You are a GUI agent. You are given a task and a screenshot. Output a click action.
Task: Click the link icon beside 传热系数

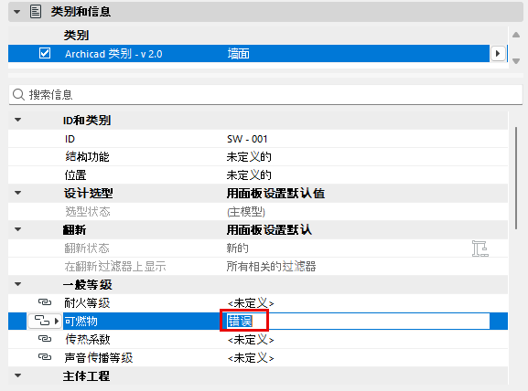point(45,339)
